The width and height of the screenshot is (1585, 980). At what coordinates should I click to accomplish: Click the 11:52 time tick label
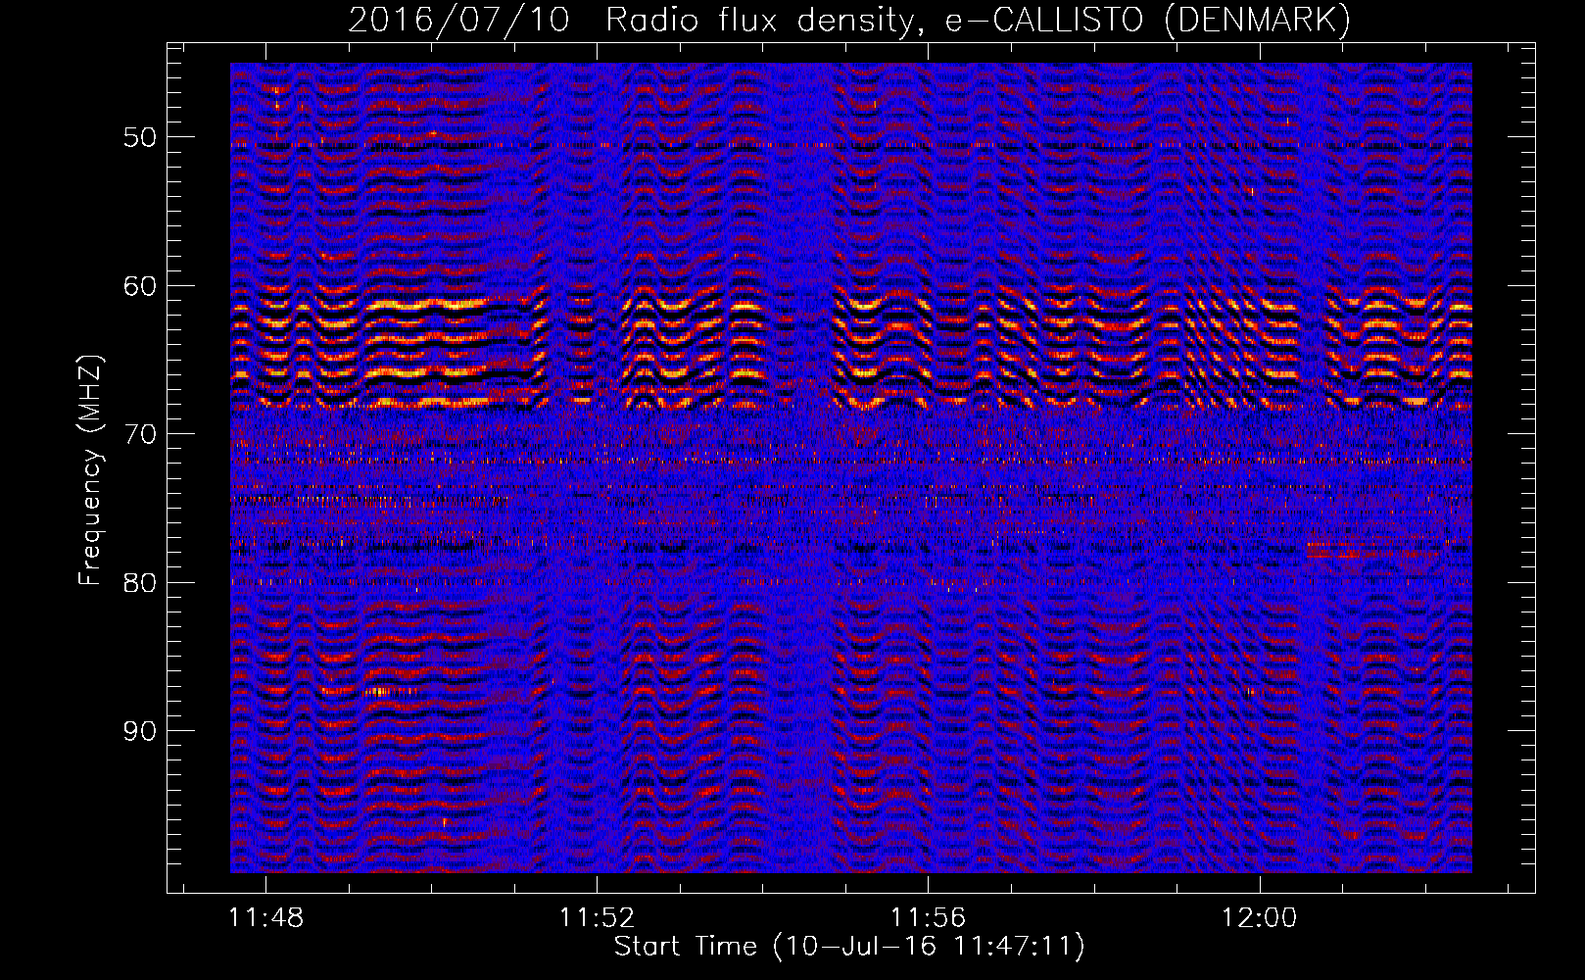point(597,917)
